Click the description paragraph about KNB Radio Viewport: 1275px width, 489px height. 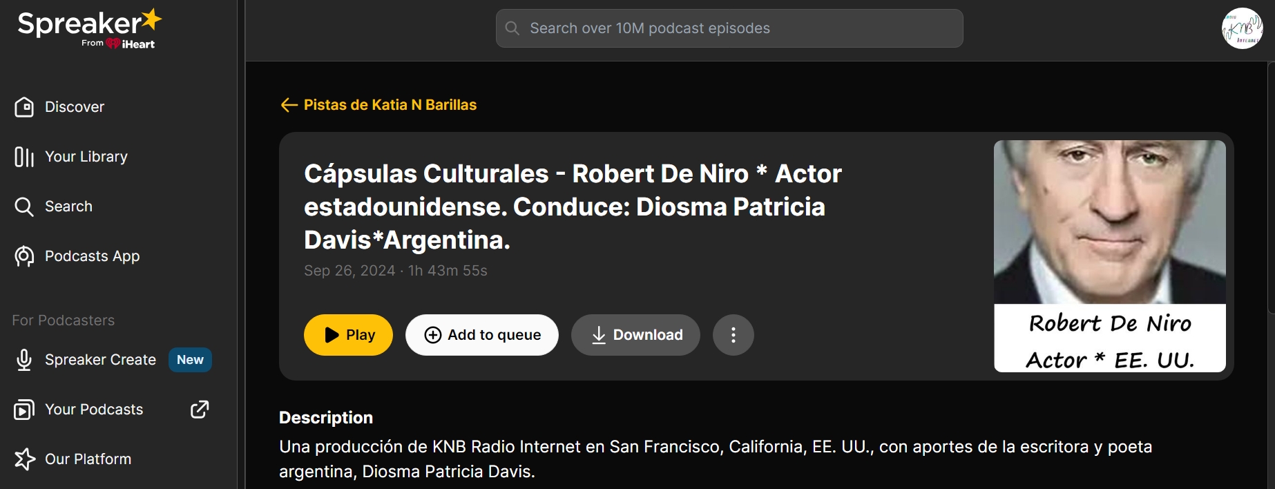tap(716, 459)
